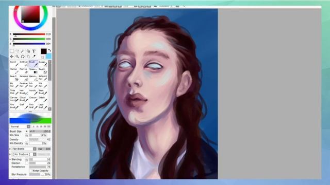
Task: Set the Density slider
Action: pos(40,139)
